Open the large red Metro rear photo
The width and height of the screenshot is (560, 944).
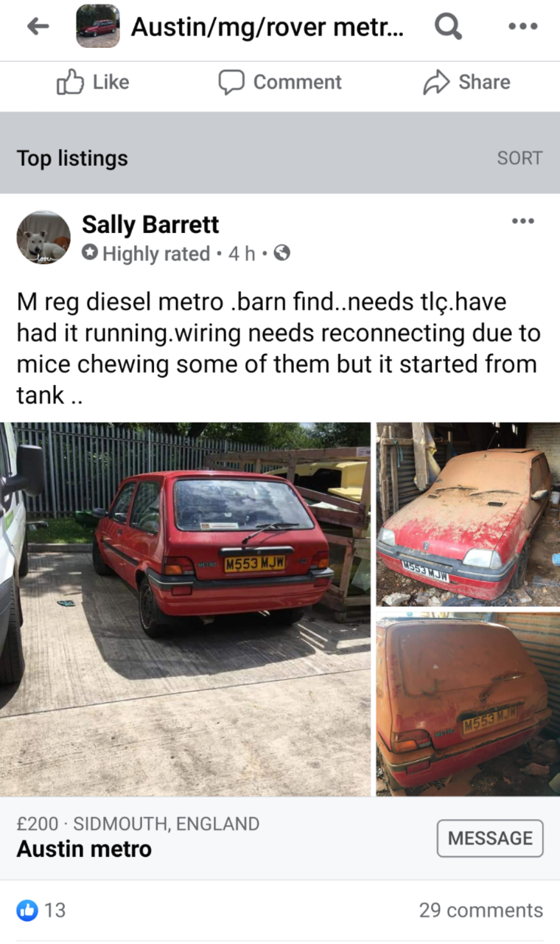pos(185,609)
